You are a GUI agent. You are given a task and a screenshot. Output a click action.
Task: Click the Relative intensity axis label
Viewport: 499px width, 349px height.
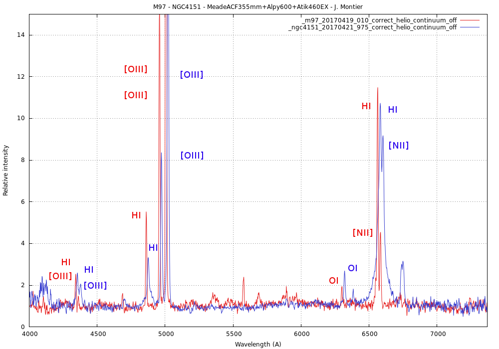(x=6, y=170)
